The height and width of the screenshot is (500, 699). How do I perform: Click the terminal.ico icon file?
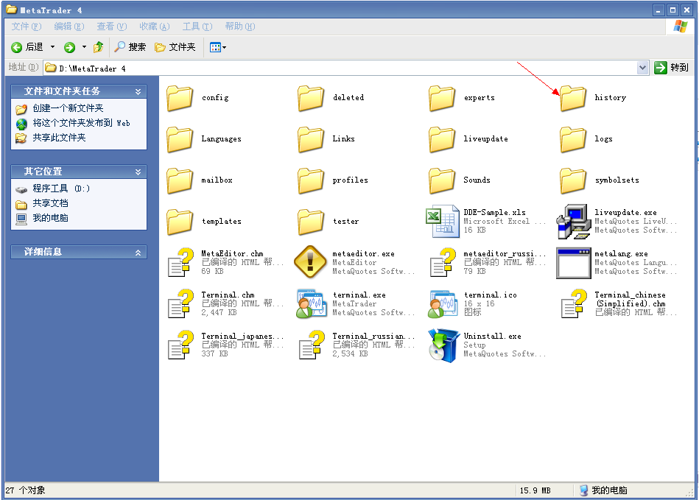(x=443, y=303)
